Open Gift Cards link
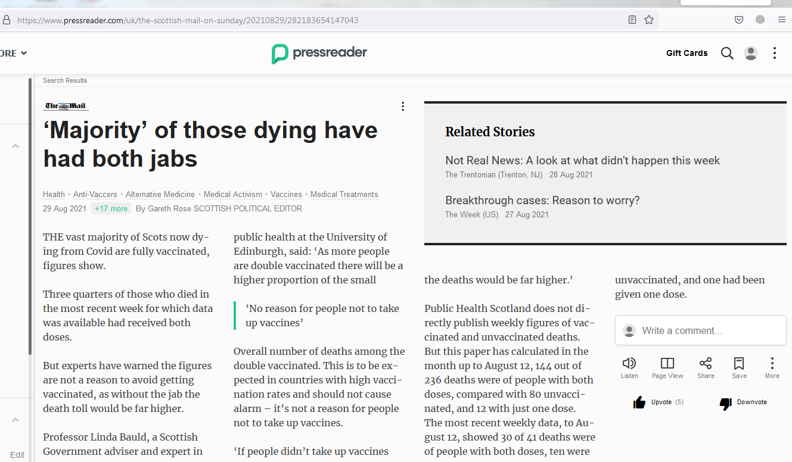Image resolution: width=792 pixels, height=462 pixels. (687, 53)
